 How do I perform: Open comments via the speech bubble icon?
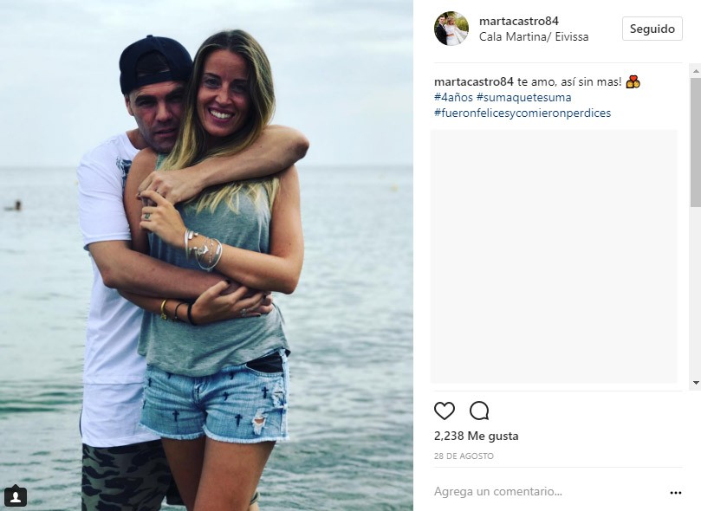coord(479,411)
